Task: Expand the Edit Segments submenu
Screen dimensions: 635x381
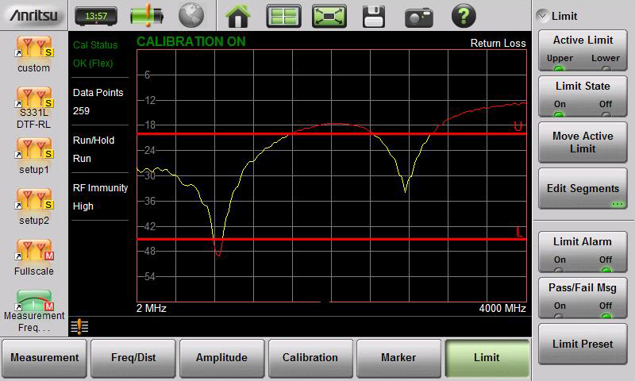Action: tap(583, 189)
